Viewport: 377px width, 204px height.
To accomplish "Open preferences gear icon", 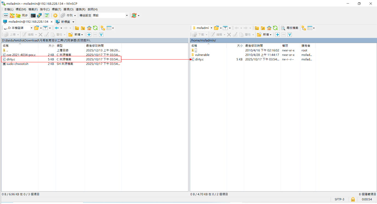I will pyautogui.click(x=55, y=16).
